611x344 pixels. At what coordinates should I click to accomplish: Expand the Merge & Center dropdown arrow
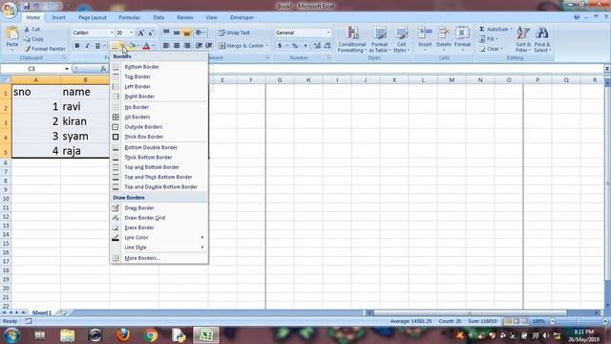click(x=267, y=46)
